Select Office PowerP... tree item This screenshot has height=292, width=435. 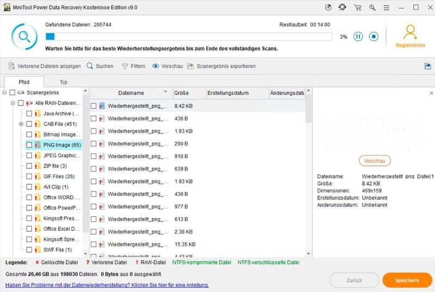point(61,208)
